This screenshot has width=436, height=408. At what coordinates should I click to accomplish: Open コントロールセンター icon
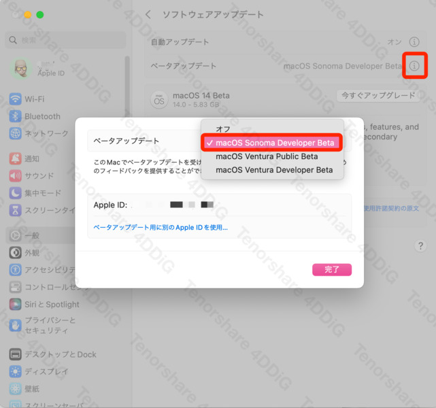pos(15,287)
